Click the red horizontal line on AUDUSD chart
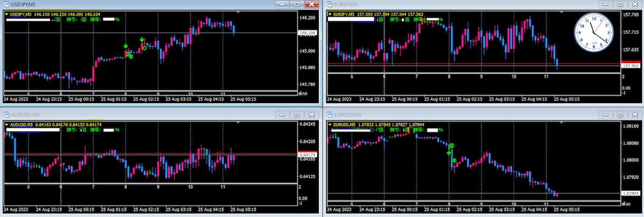644x217 pixels. (x=150, y=154)
